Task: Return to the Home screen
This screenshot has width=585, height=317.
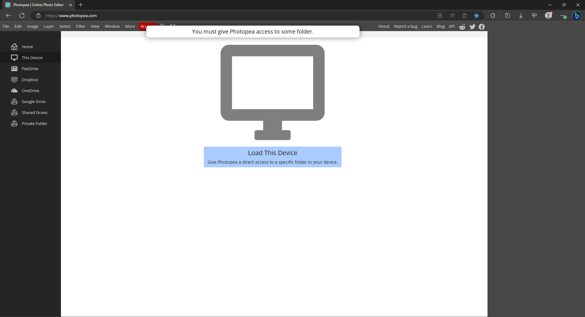Action: (x=27, y=47)
